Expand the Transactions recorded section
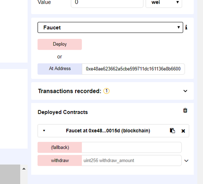Viewport: 203px width, 184px height. (x=185, y=91)
